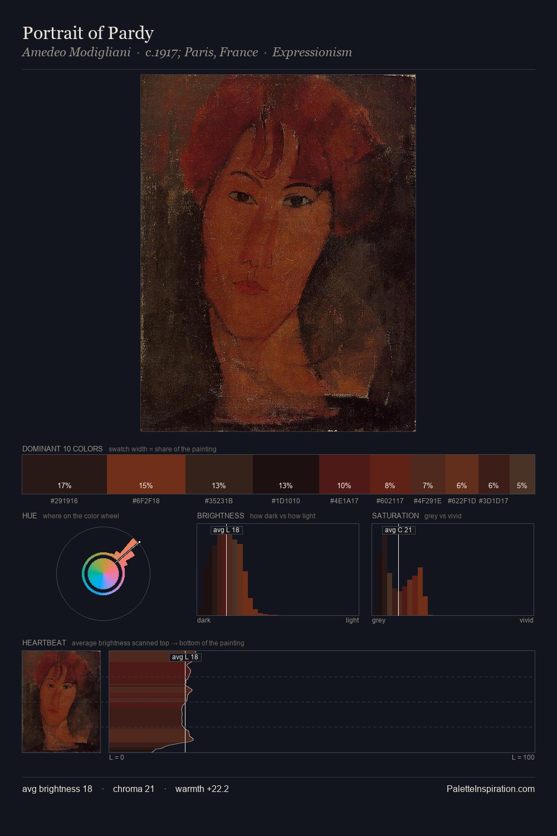Click the Portrait of Pardy title
Screen dimensions: 557x836
(x=88, y=33)
